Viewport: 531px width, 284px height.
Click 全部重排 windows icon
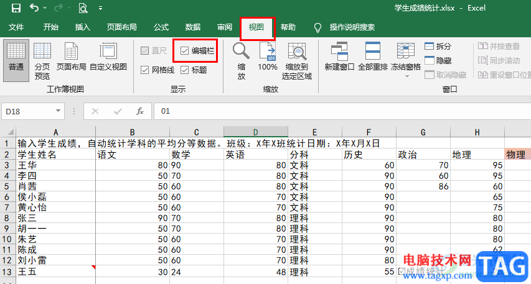tap(372, 57)
